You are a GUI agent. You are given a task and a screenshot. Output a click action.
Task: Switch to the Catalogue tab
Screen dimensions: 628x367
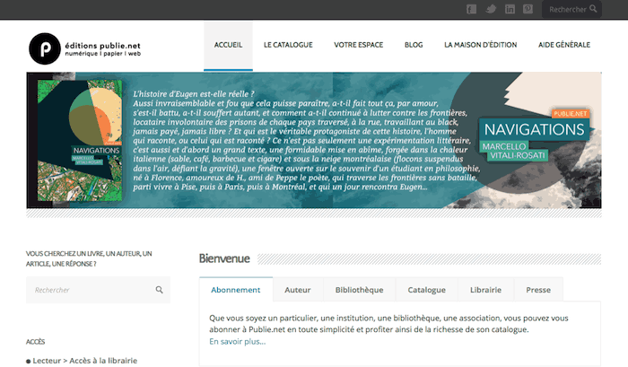pos(426,290)
